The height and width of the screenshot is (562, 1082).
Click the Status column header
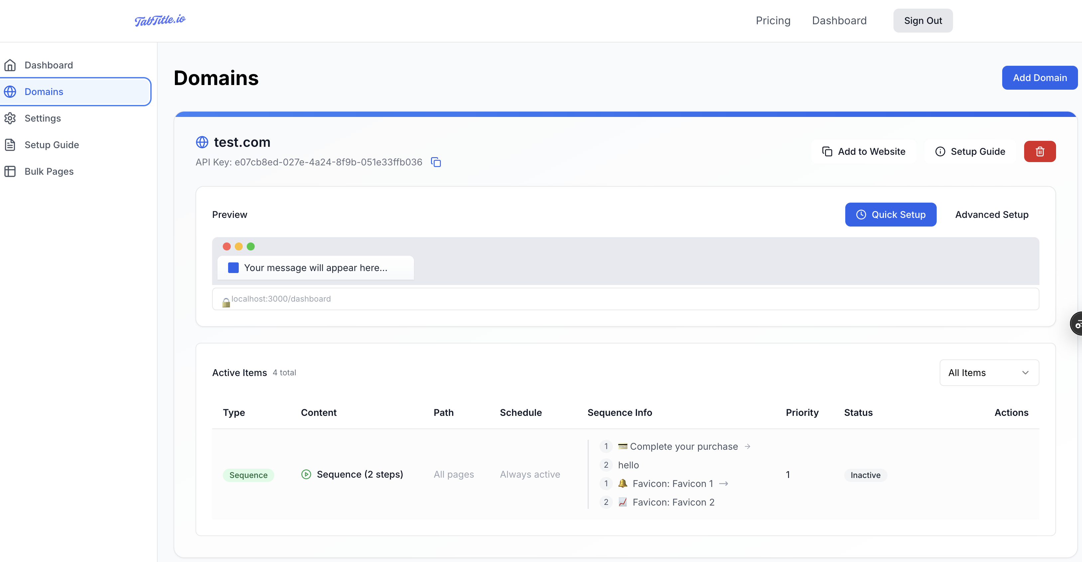pyautogui.click(x=858, y=413)
